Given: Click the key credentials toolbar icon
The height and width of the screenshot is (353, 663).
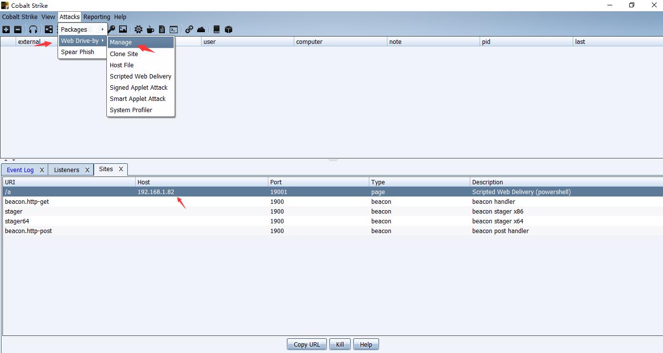Looking at the screenshot, I should pos(112,30).
